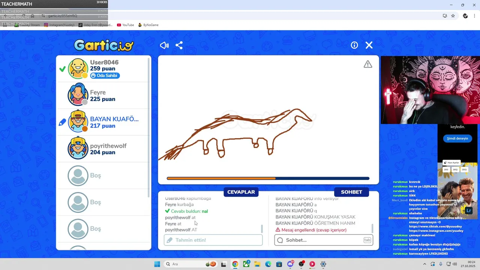Click the answers list scrollbar
Image resolution: width=480 pixels, height=270 pixels.
pos(262,229)
